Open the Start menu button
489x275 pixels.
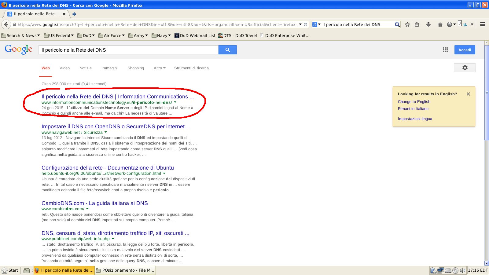coord(10,270)
